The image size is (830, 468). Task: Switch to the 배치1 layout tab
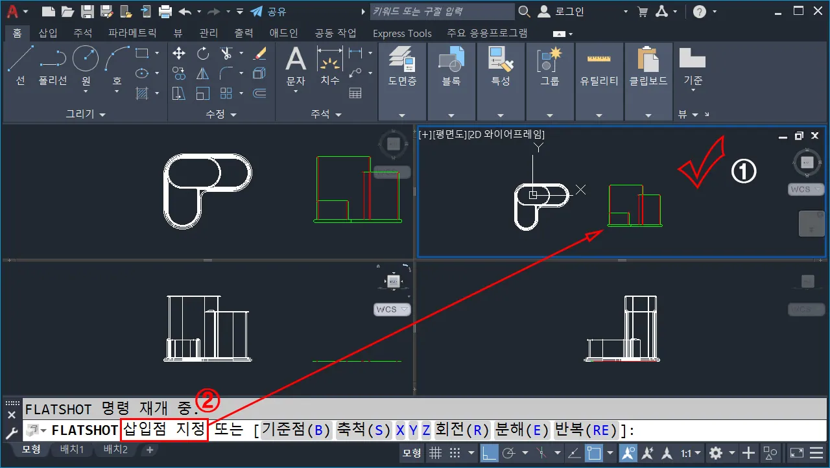(x=72, y=449)
